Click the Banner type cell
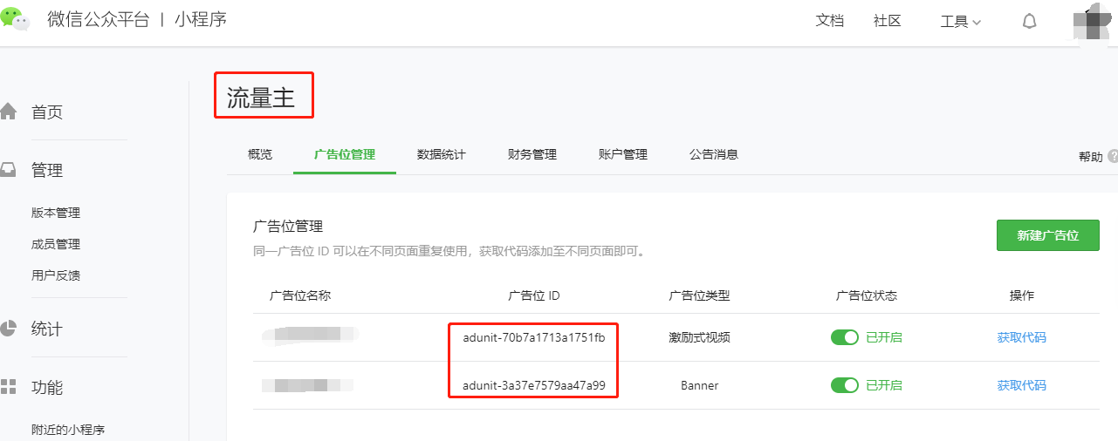 (700, 385)
